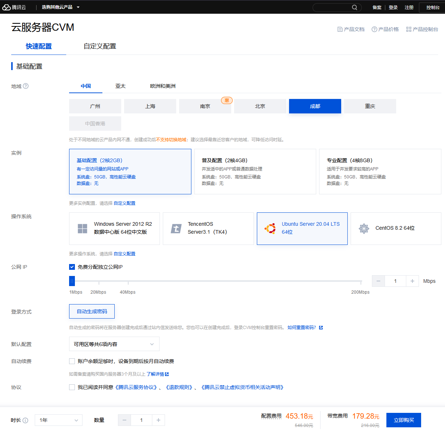Click the bandwidth slider handle
Image resolution: width=445 pixels, height=432 pixels.
coord(72,281)
